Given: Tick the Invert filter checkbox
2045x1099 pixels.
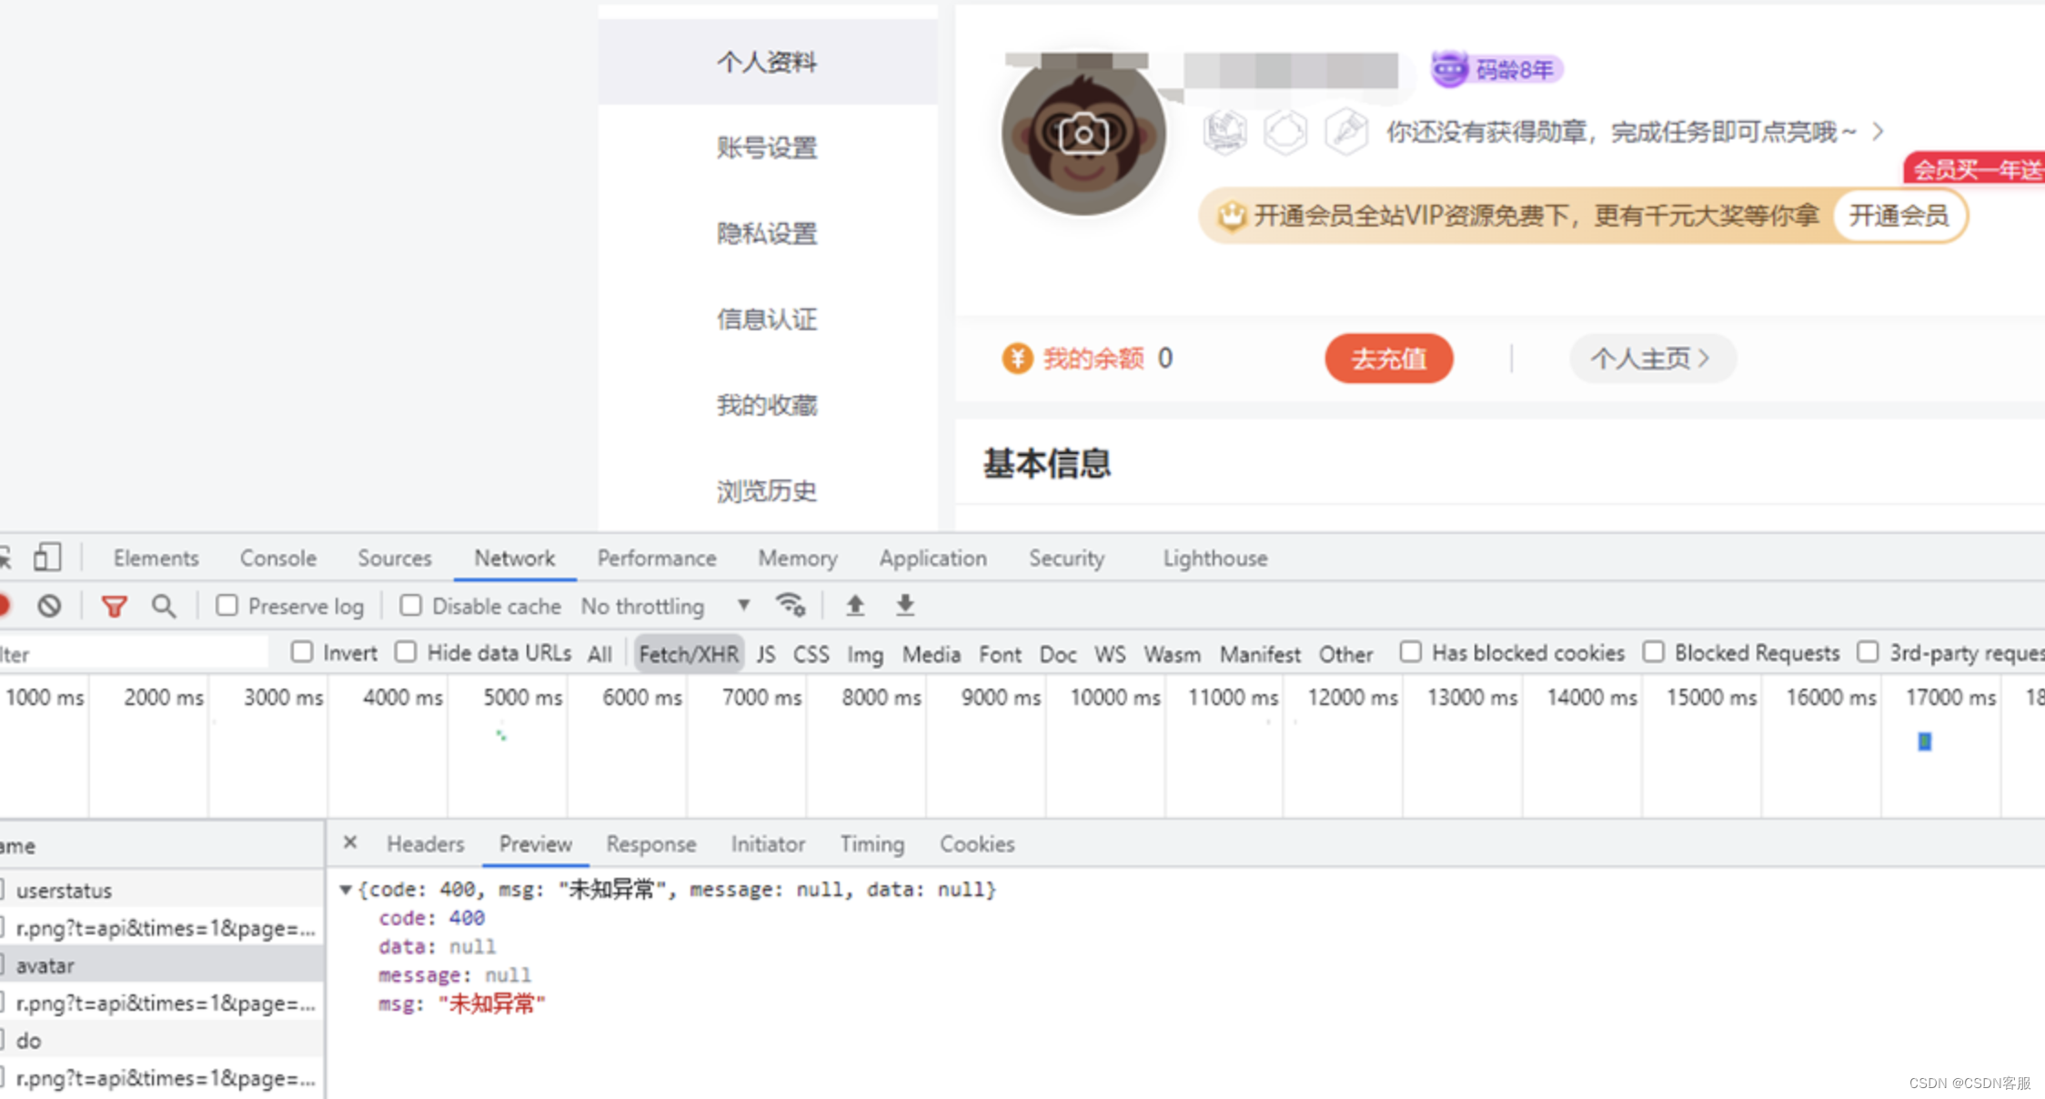Looking at the screenshot, I should (302, 652).
